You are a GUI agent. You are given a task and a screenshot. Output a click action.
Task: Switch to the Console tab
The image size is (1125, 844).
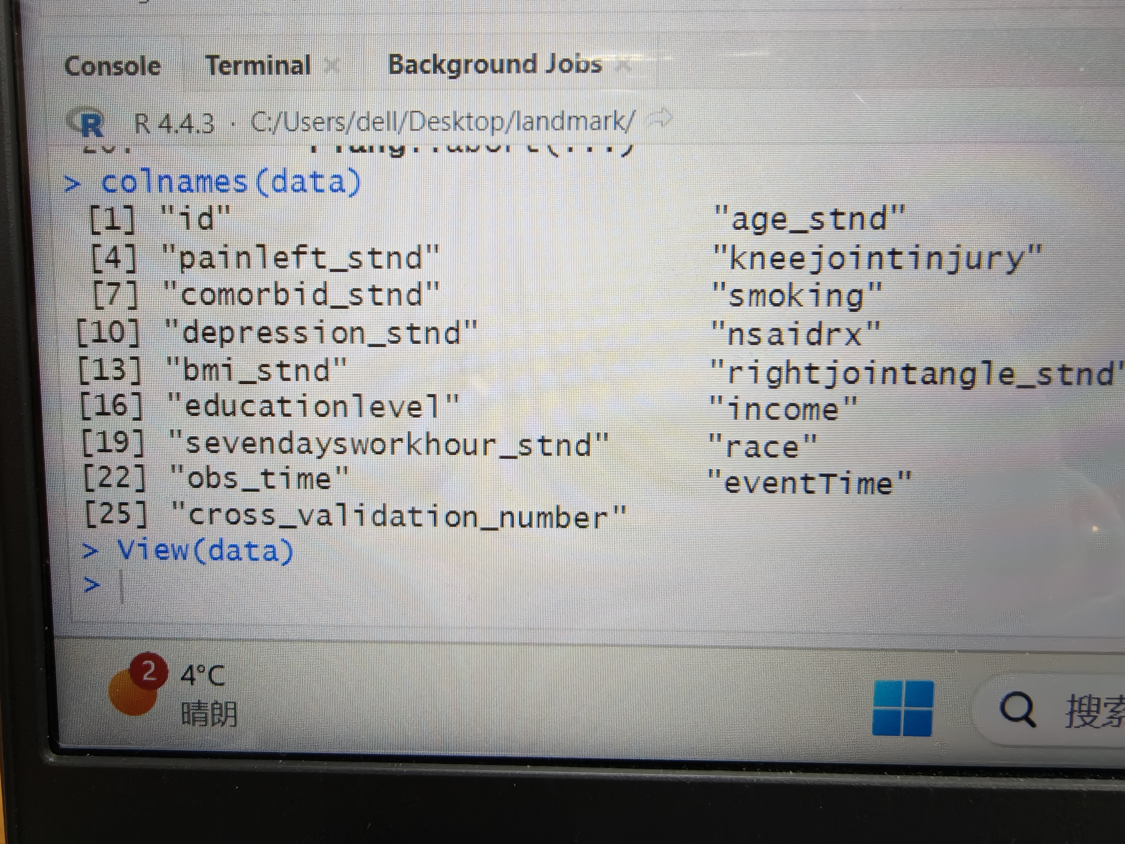(112, 66)
